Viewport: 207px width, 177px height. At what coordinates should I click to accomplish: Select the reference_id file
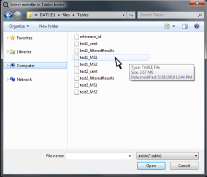coord(90,37)
